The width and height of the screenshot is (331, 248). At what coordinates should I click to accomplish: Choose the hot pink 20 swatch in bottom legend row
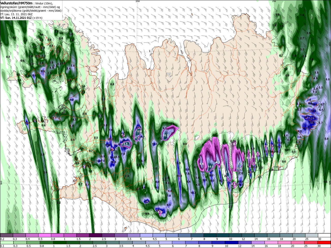pos(297,243)
